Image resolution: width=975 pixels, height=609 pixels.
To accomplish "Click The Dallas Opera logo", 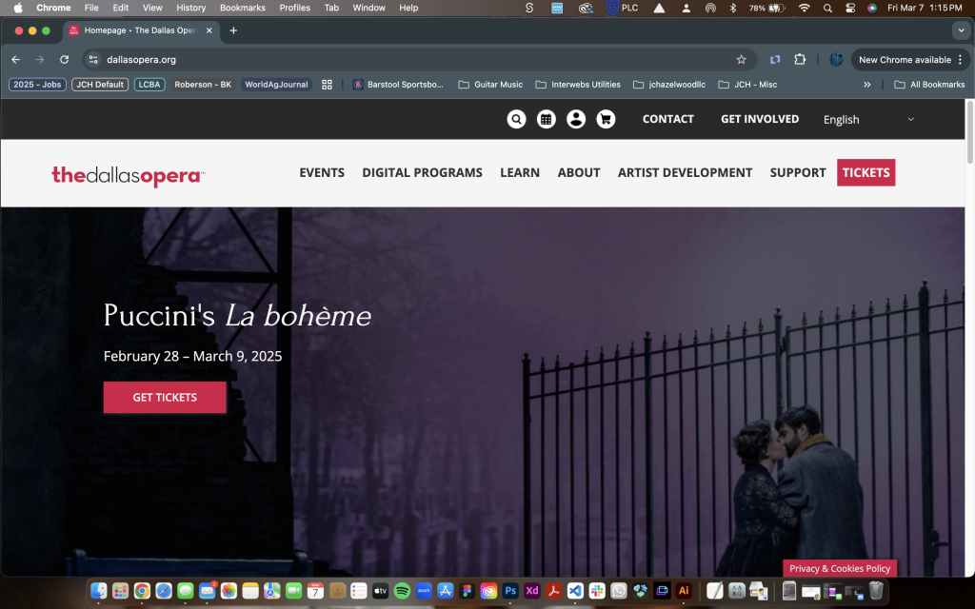I will pos(128,174).
